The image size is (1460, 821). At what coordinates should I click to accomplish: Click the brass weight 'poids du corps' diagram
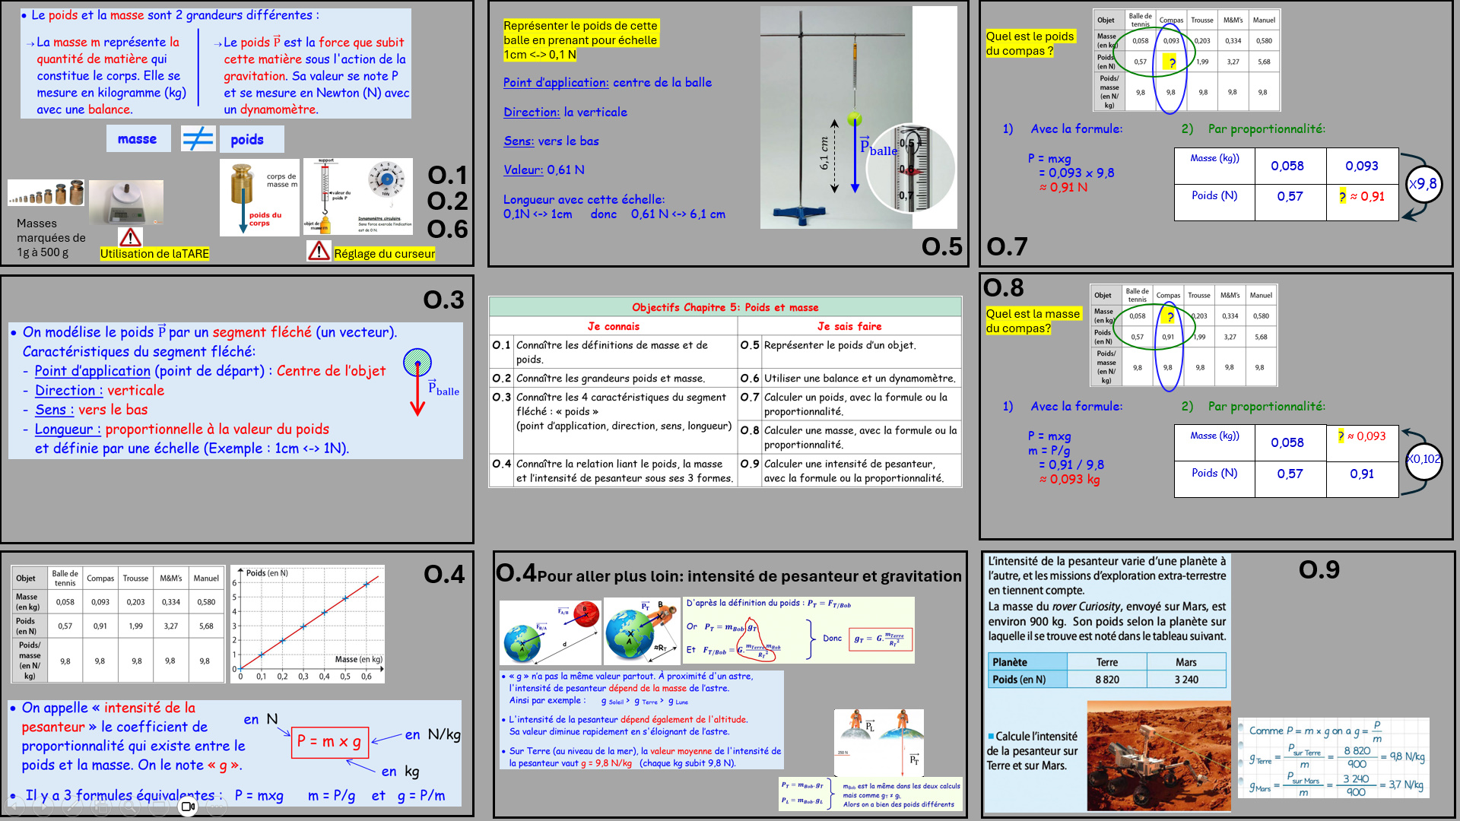coord(260,197)
